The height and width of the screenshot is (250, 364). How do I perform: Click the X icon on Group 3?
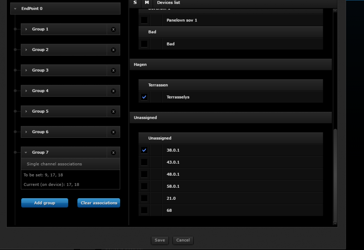(113, 70)
